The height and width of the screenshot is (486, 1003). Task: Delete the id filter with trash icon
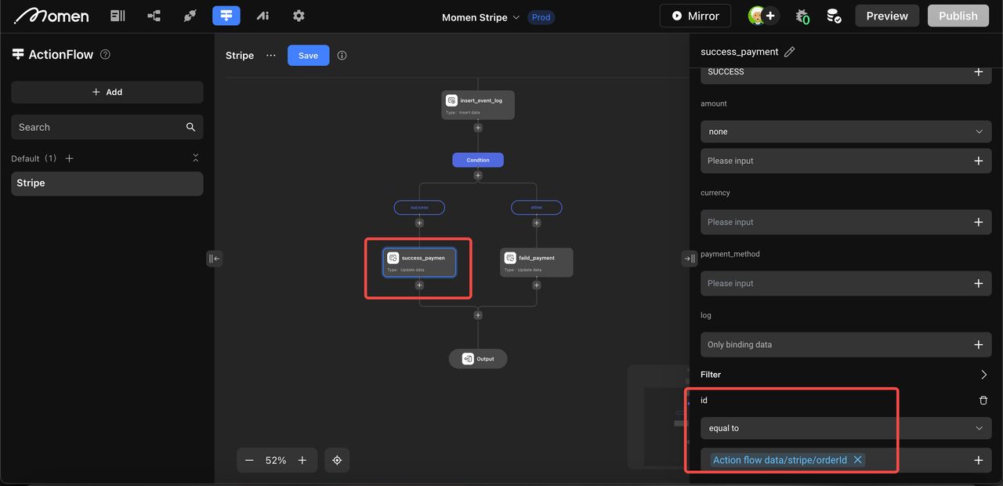point(983,401)
